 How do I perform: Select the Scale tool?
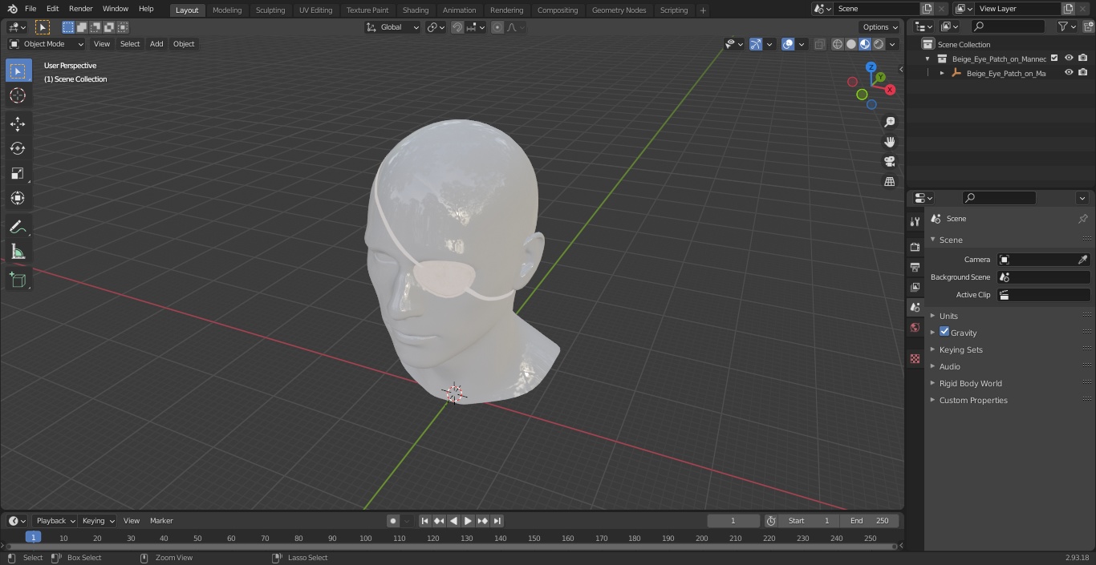tap(18, 173)
